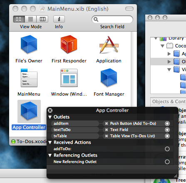The height and width of the screenshot is (183, 186).
Task: Select the Window object icon
Action: (x=69, y=78)
